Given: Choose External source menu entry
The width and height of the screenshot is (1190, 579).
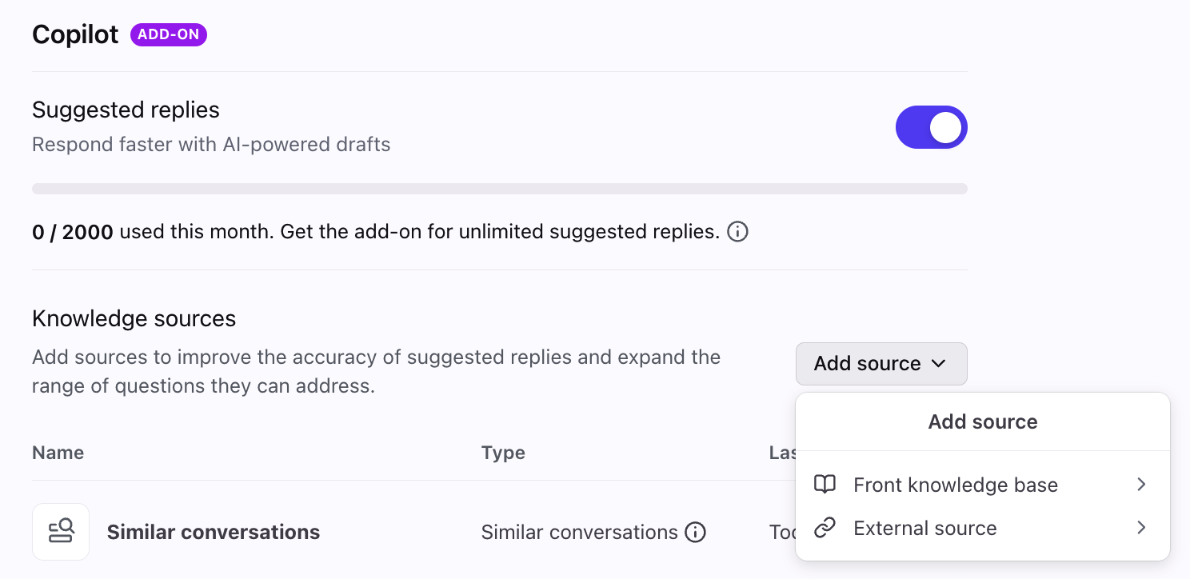Looking at the screenshot, I should point(982,528).
